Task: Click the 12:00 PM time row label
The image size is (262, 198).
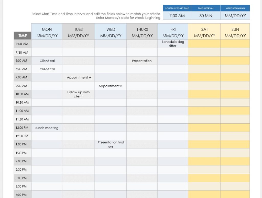Action: 23,128
